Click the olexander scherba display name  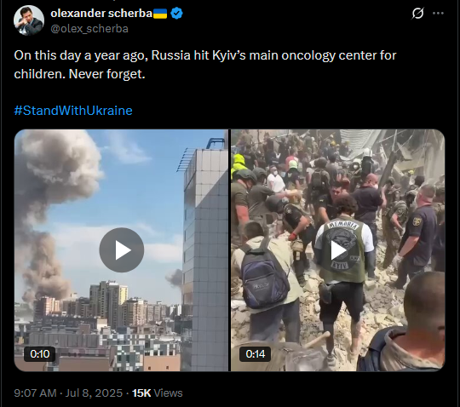pos(101,14)
